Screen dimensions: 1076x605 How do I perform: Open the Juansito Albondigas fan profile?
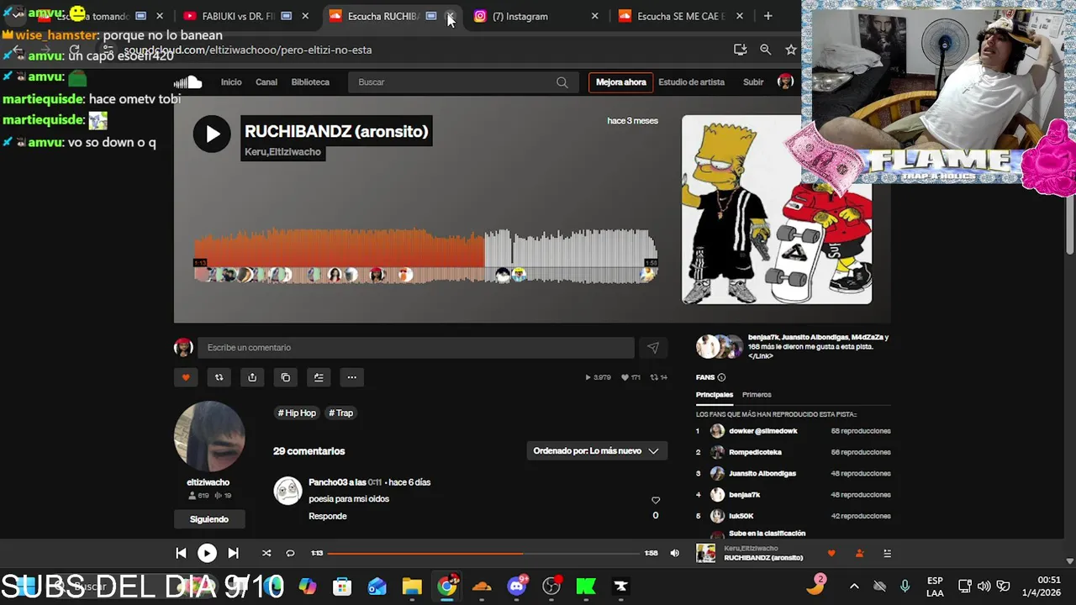pyautogui.click(x=762, y=474)
